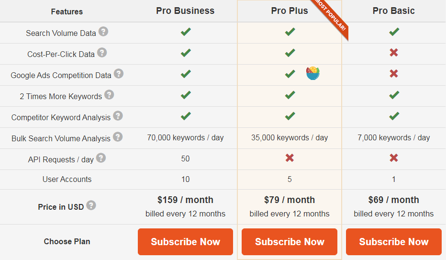Click help icon next to Search Volume Data
The width and height of the screenshot is (446, 260).
tap(103, 32)
